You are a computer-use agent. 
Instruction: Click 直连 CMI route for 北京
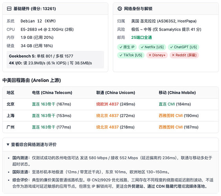(167, 104)
